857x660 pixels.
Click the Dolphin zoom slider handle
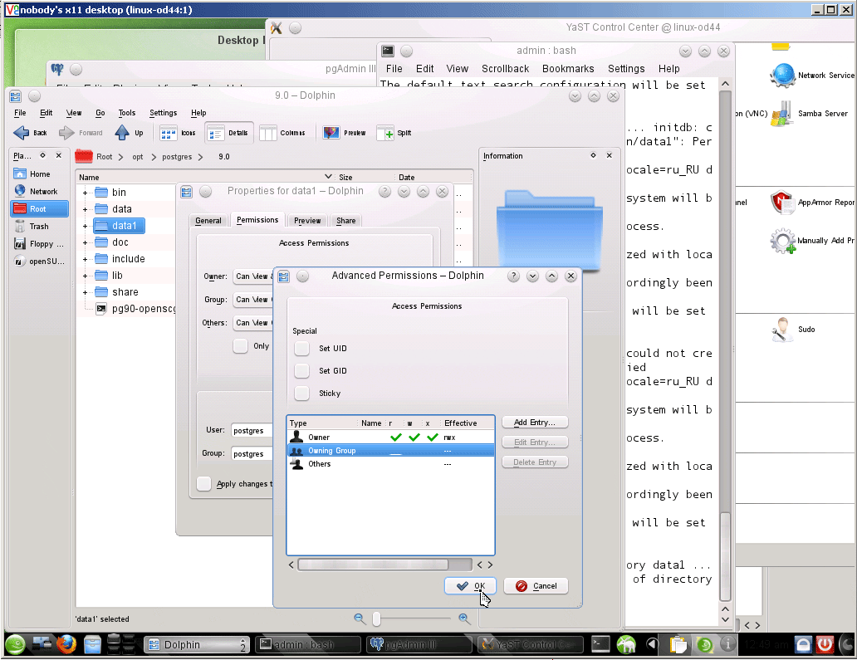pos(376,618)
